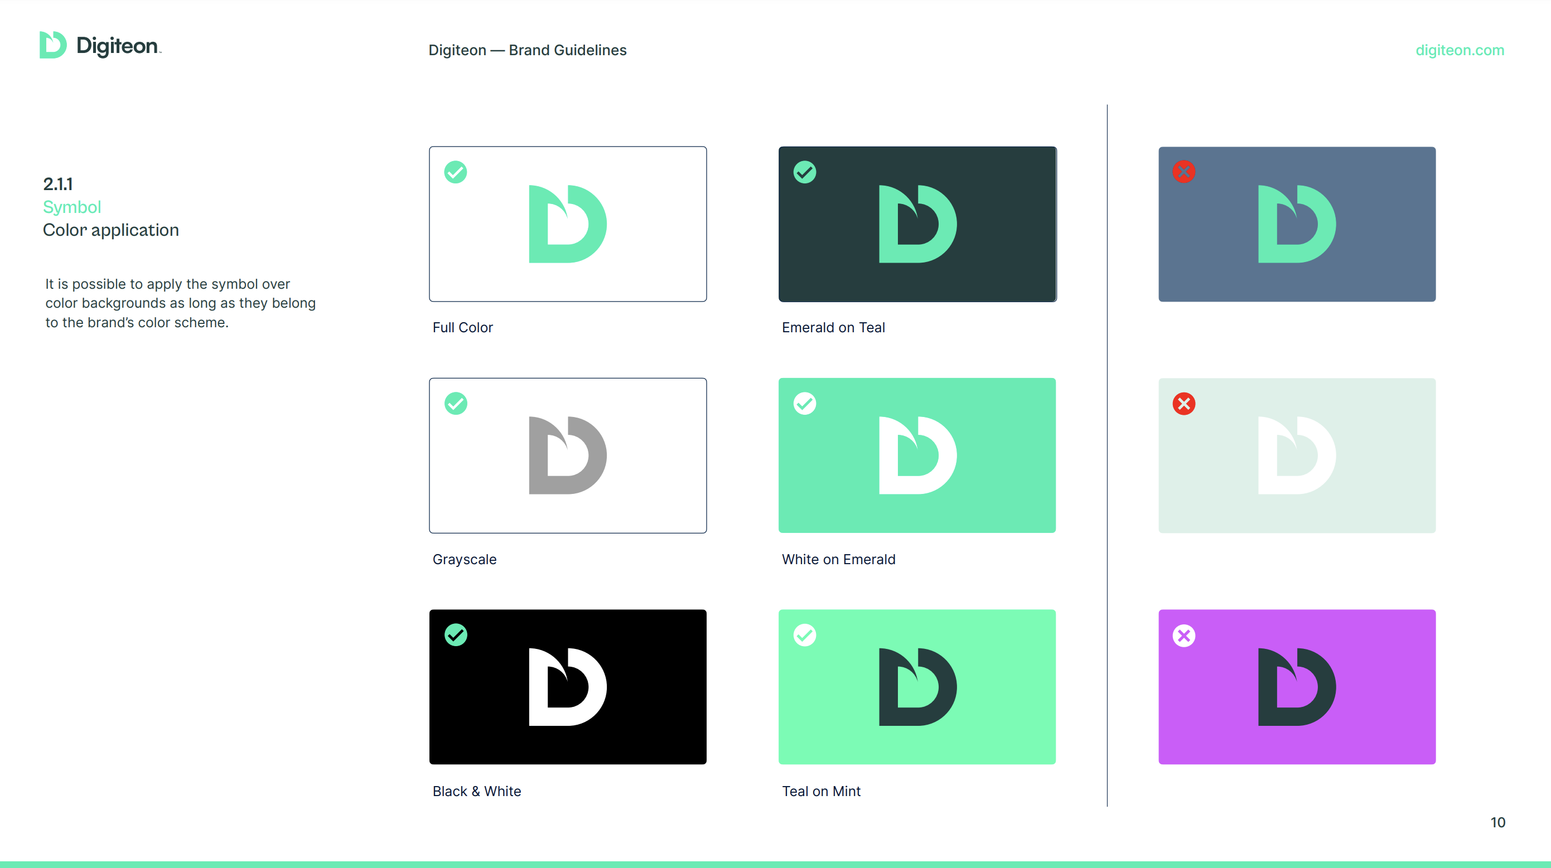Select the Brand Guidelines title tab
Image resolution: width=1551 pixels, height=868 pixels.
[528, 50]
